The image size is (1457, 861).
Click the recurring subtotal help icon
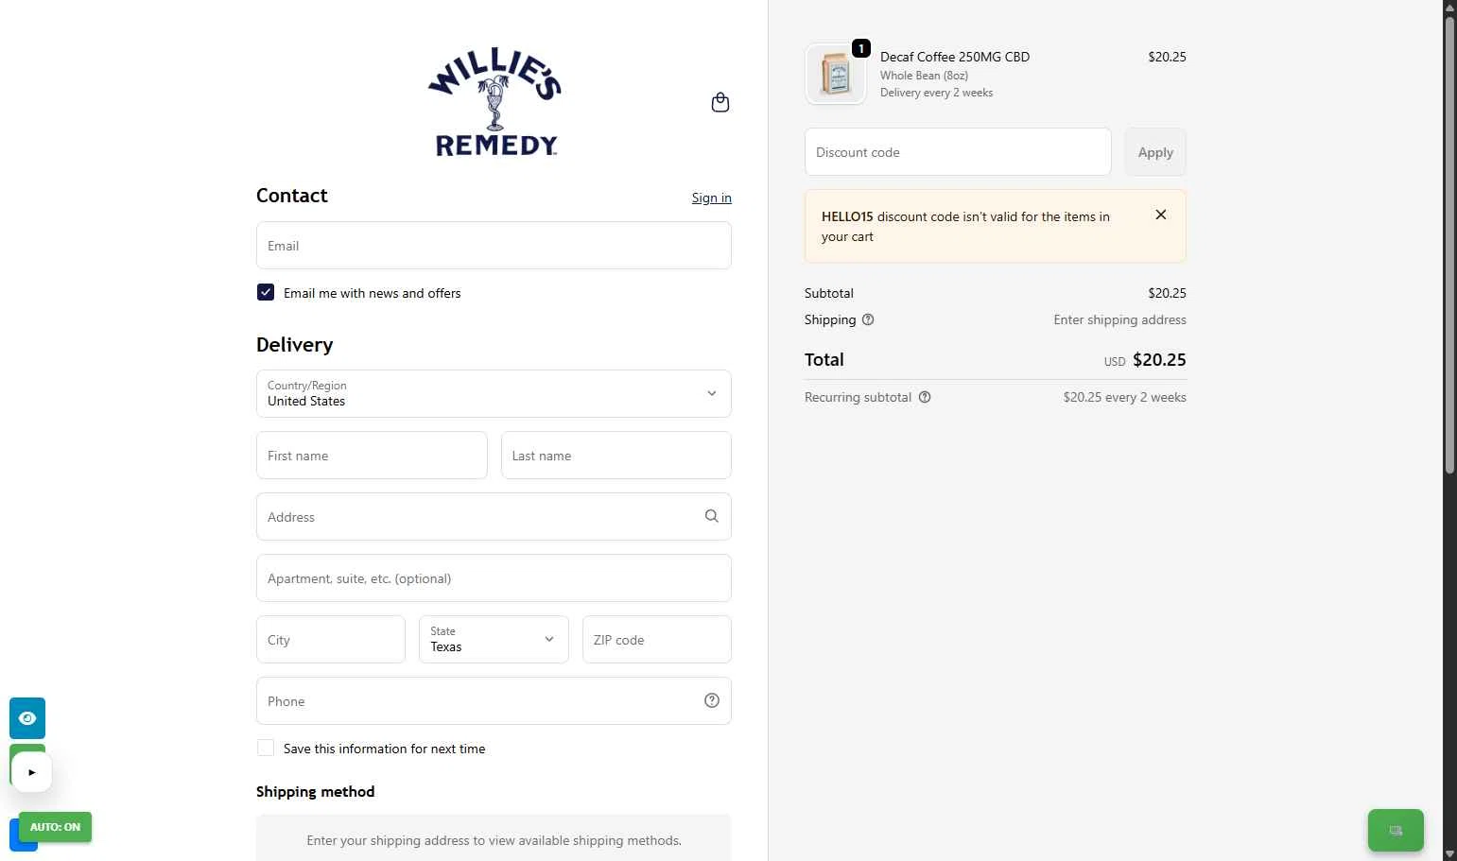click(925, 397)
